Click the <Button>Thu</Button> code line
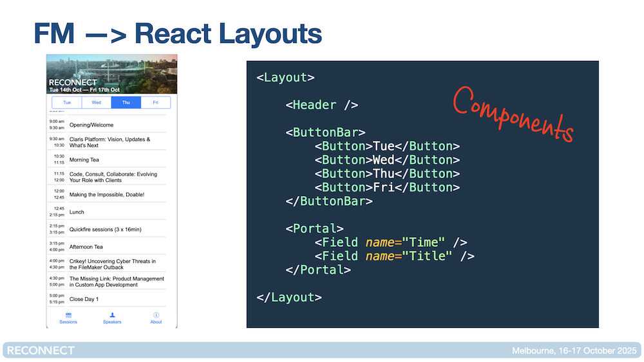This screenshot has height=362, width=644. click(387, 174)
